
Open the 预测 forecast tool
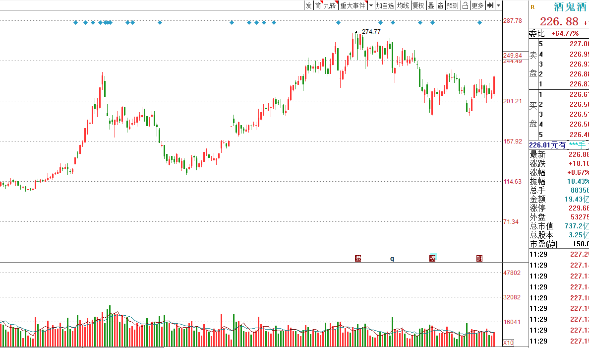[x=453, y=5]
